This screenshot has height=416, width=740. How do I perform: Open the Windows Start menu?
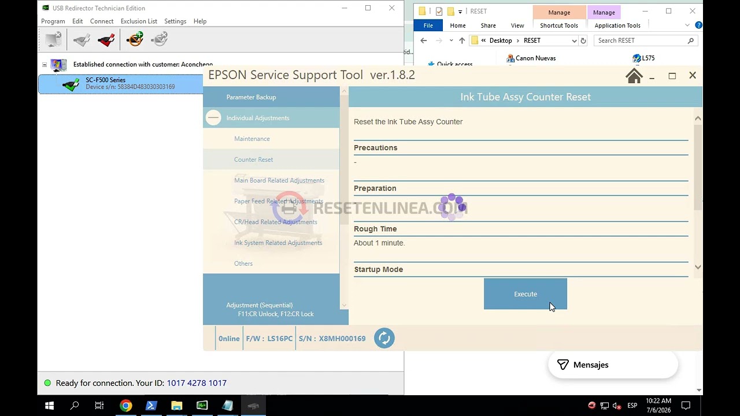[49, 406]
